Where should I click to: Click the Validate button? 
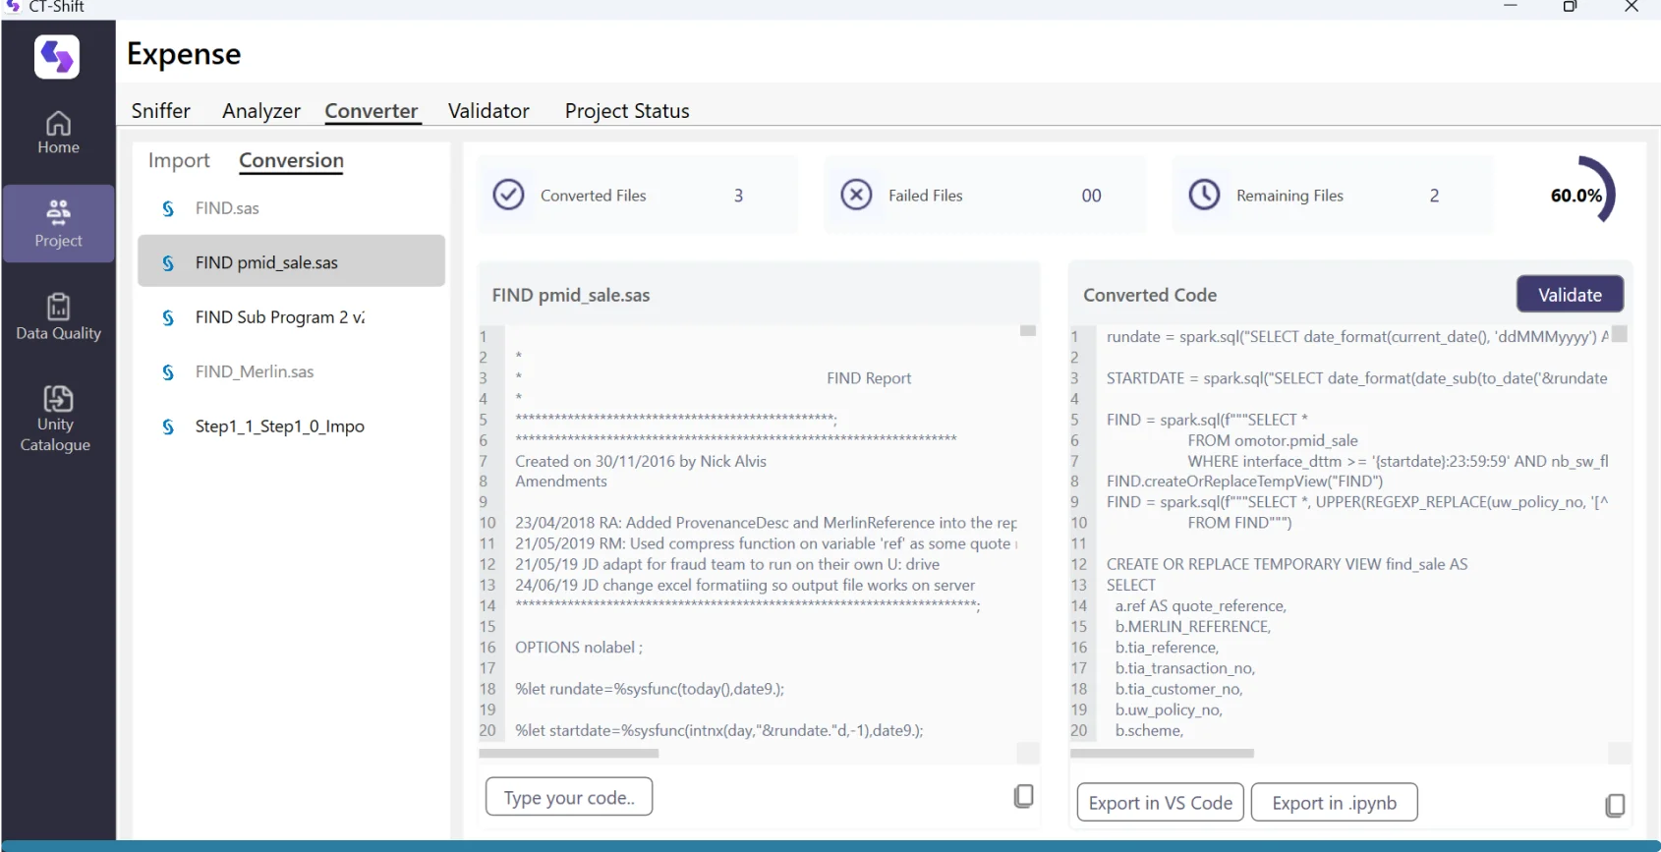pos(1570,295)
